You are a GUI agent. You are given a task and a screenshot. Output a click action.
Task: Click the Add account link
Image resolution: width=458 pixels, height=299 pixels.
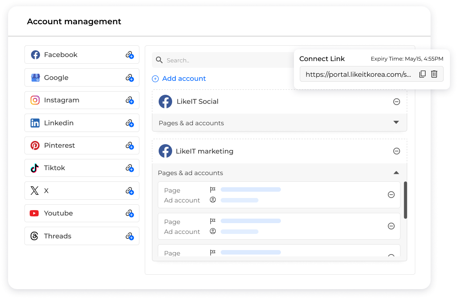184,79
